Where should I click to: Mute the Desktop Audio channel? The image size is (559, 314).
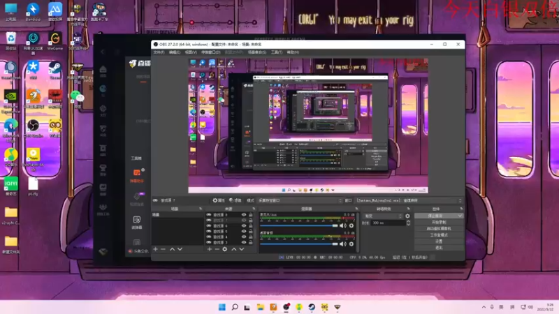[x=342, y=244]
